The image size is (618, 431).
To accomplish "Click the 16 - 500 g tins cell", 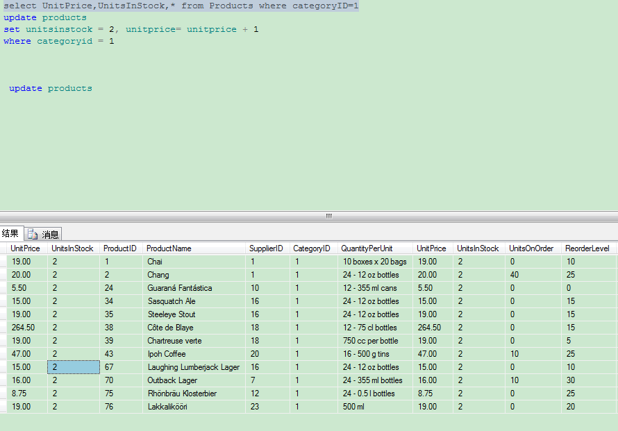I will click(x=375, y=354).
